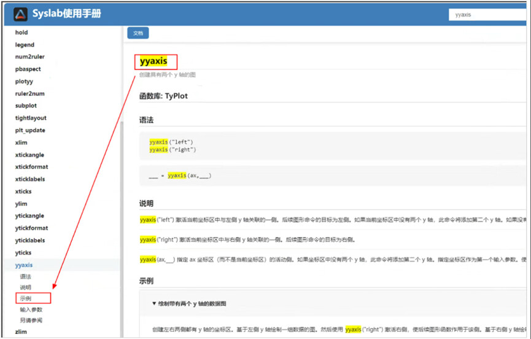Select pbaspect in the sidebar
The image size is (531, 339).
click(28, 69)
